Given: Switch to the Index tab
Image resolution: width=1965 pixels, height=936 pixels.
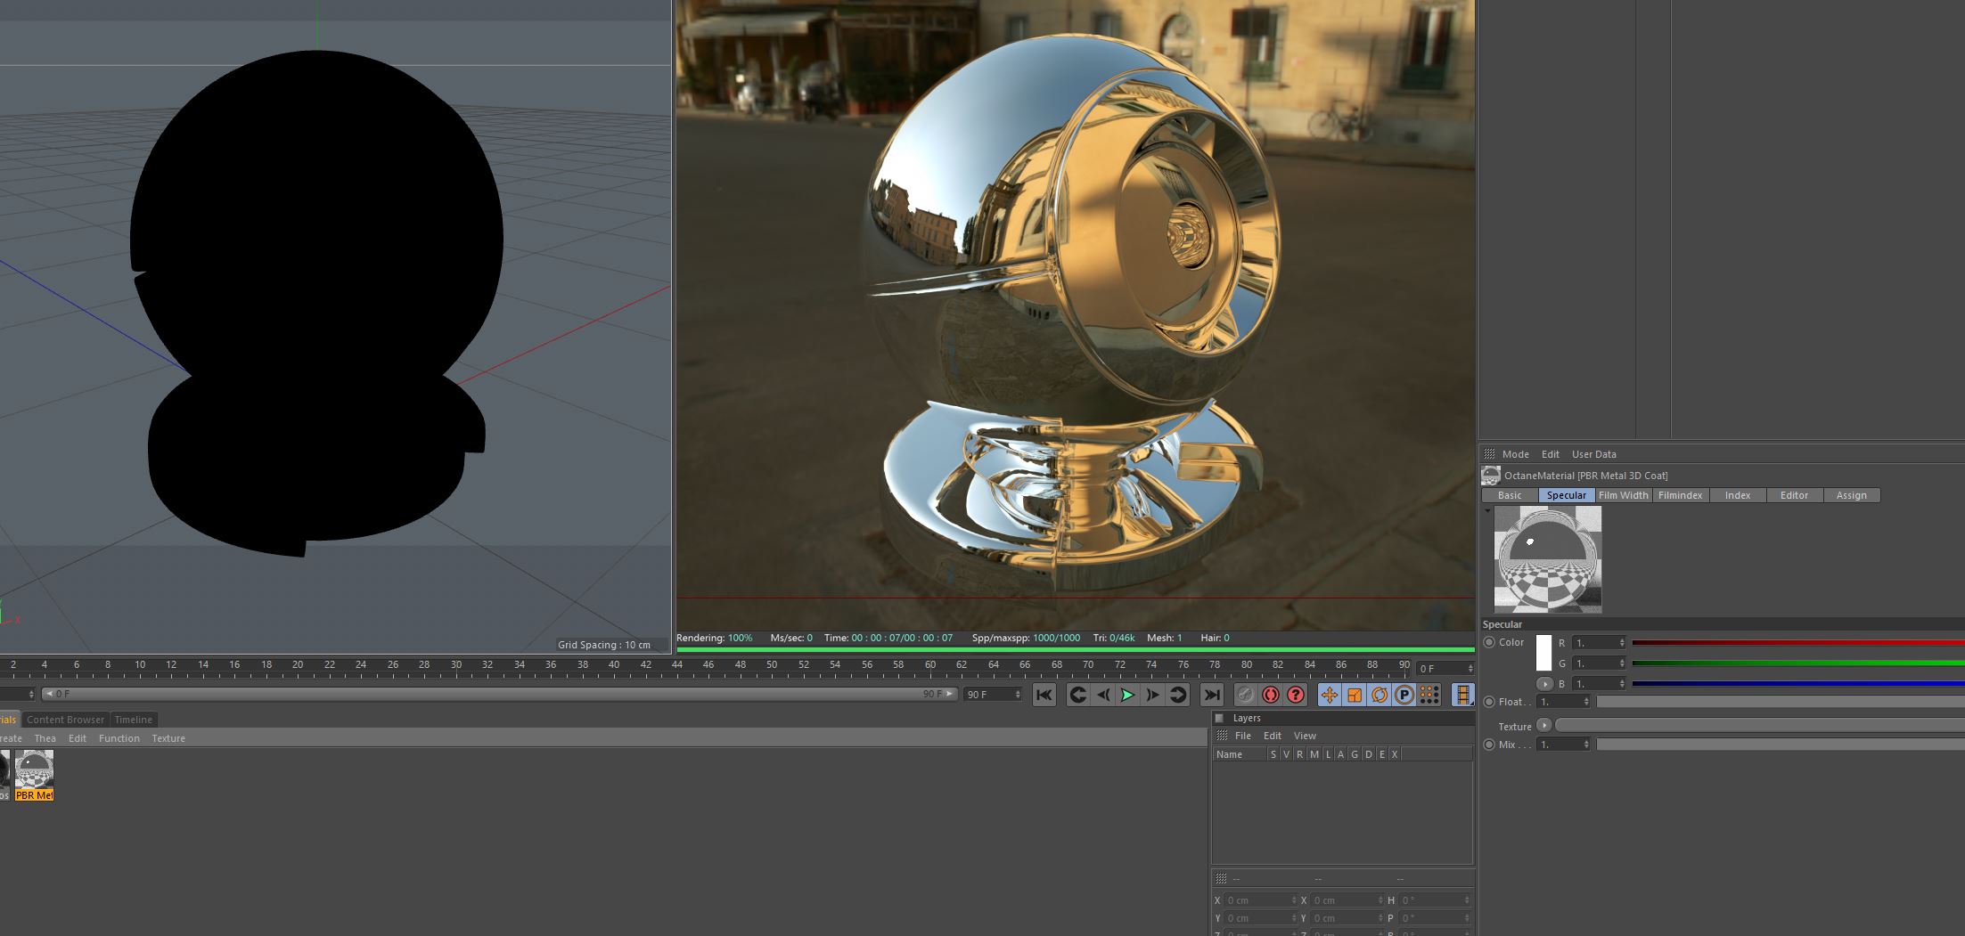Looking at the screenshot, I should pyautogui.click(x=1738, y=495).
